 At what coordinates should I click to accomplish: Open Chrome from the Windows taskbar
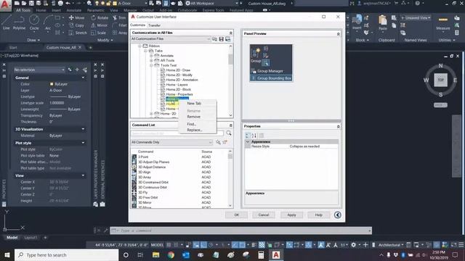coord(171,254)
